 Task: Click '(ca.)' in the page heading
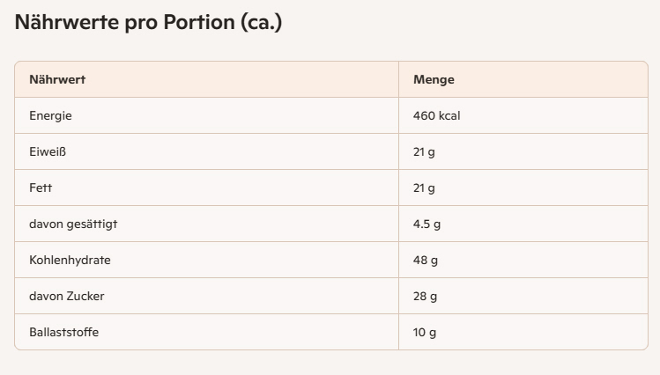(x=261, y=24)
